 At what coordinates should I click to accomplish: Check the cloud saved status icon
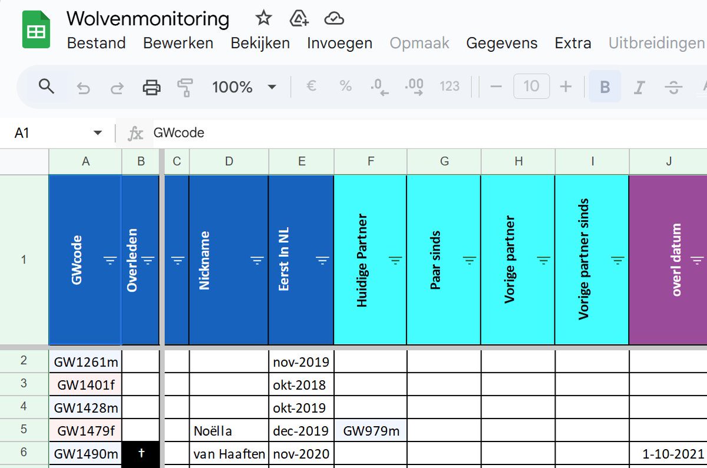pos(334,19)
